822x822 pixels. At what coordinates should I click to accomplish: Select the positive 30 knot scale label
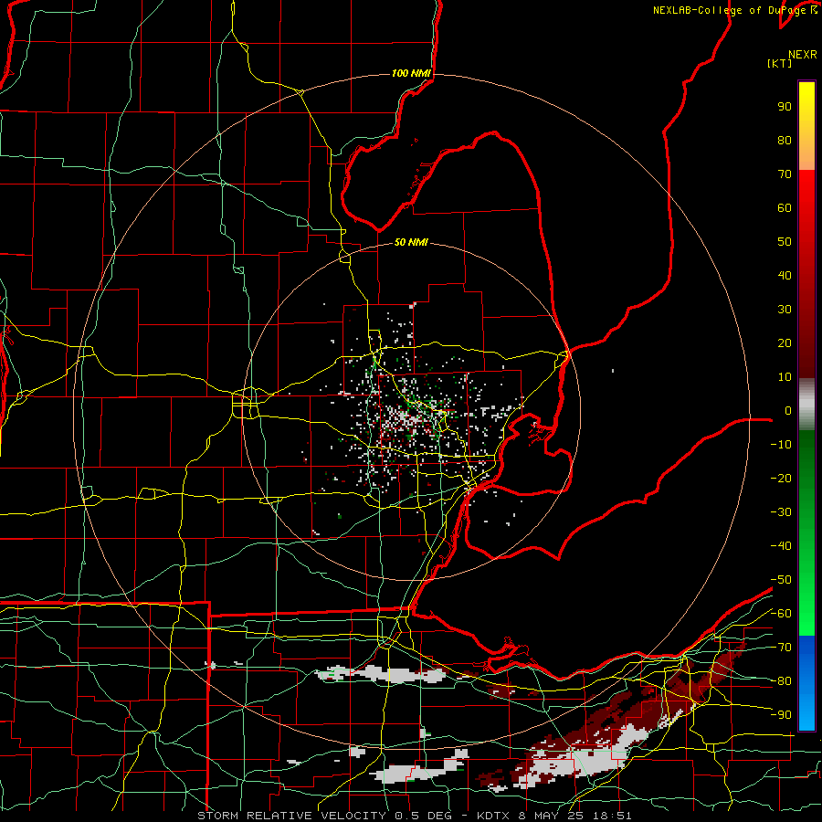(785, 310)
